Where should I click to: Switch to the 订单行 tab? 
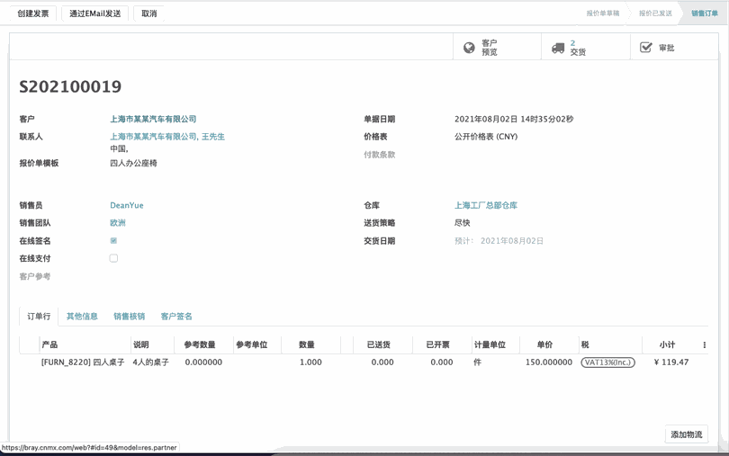pos(39,316)
